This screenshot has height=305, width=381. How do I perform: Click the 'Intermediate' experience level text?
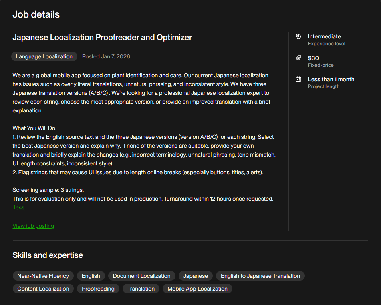(325, 36)
